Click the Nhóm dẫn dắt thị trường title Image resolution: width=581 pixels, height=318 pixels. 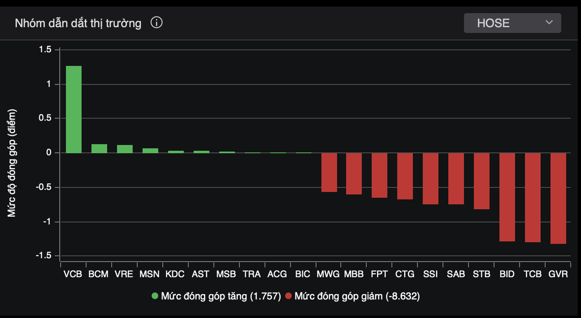coord(78,23)
